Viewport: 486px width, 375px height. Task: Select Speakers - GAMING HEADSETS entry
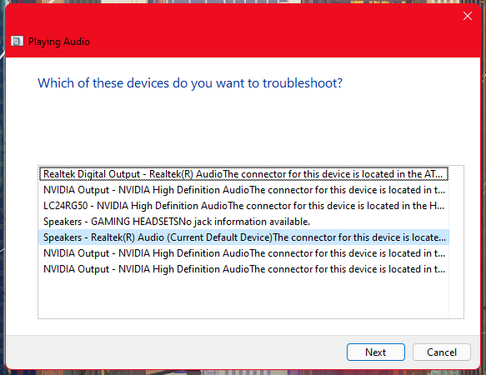(243, 222)
